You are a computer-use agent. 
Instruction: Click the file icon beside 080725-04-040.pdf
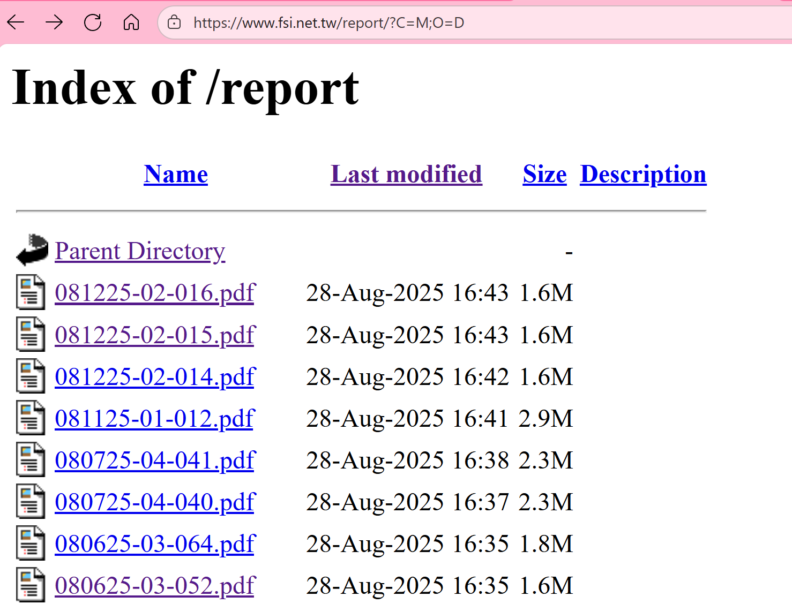point(31,501)
